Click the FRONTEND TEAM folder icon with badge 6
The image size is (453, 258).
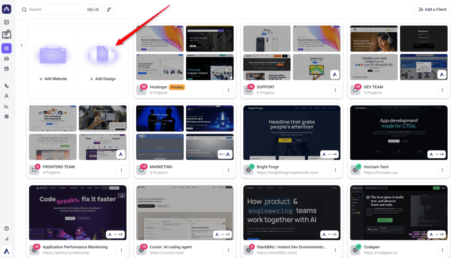pos(34,170)
